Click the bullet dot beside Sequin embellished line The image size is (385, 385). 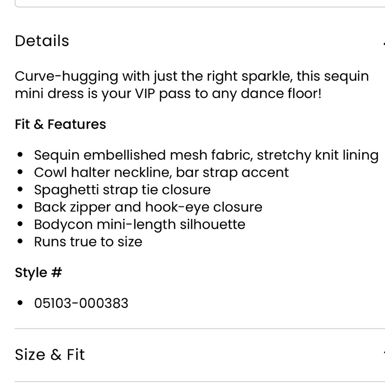[x=20, y=155]
